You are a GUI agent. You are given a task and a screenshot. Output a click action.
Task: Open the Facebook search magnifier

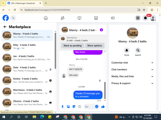click(x=13, y=18)
